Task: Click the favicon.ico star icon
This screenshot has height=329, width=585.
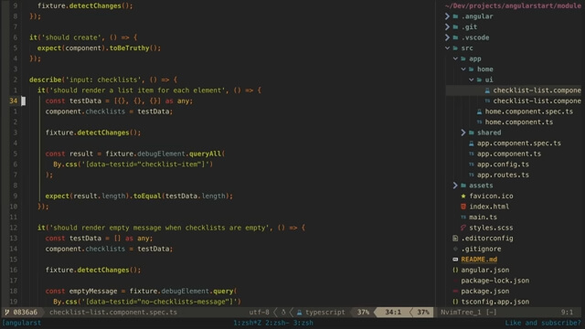Action: pos(463,196)
